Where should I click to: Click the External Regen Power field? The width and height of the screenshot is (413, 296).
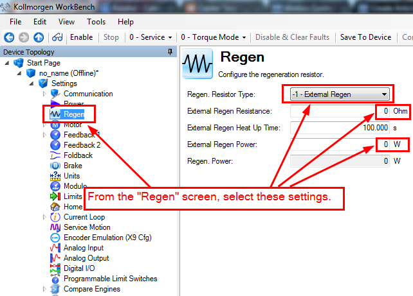tap(340, 144)
